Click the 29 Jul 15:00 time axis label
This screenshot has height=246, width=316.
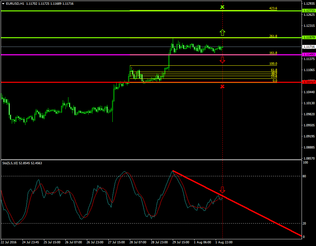(x=181, y=242)
